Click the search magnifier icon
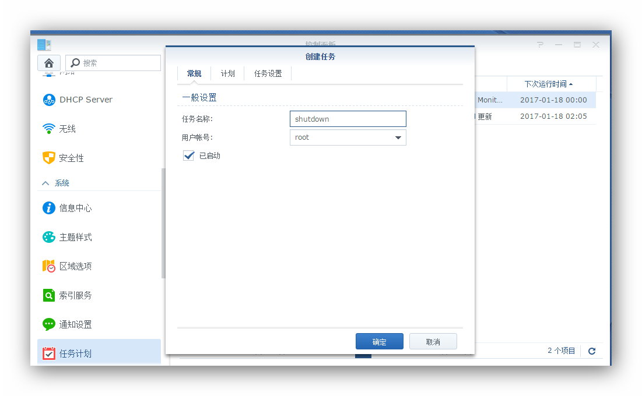The height and width of the screenshot is (396, 642). pyautogui.click(x=75, y=62)
